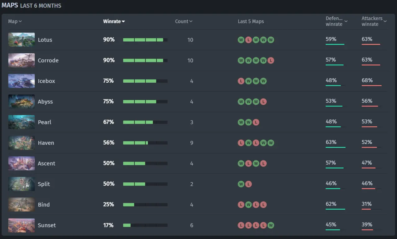Select the Sunset map thumbnail

click(21, 225)
